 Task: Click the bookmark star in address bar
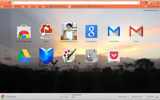pyautogui.click(x=138, y=3)
